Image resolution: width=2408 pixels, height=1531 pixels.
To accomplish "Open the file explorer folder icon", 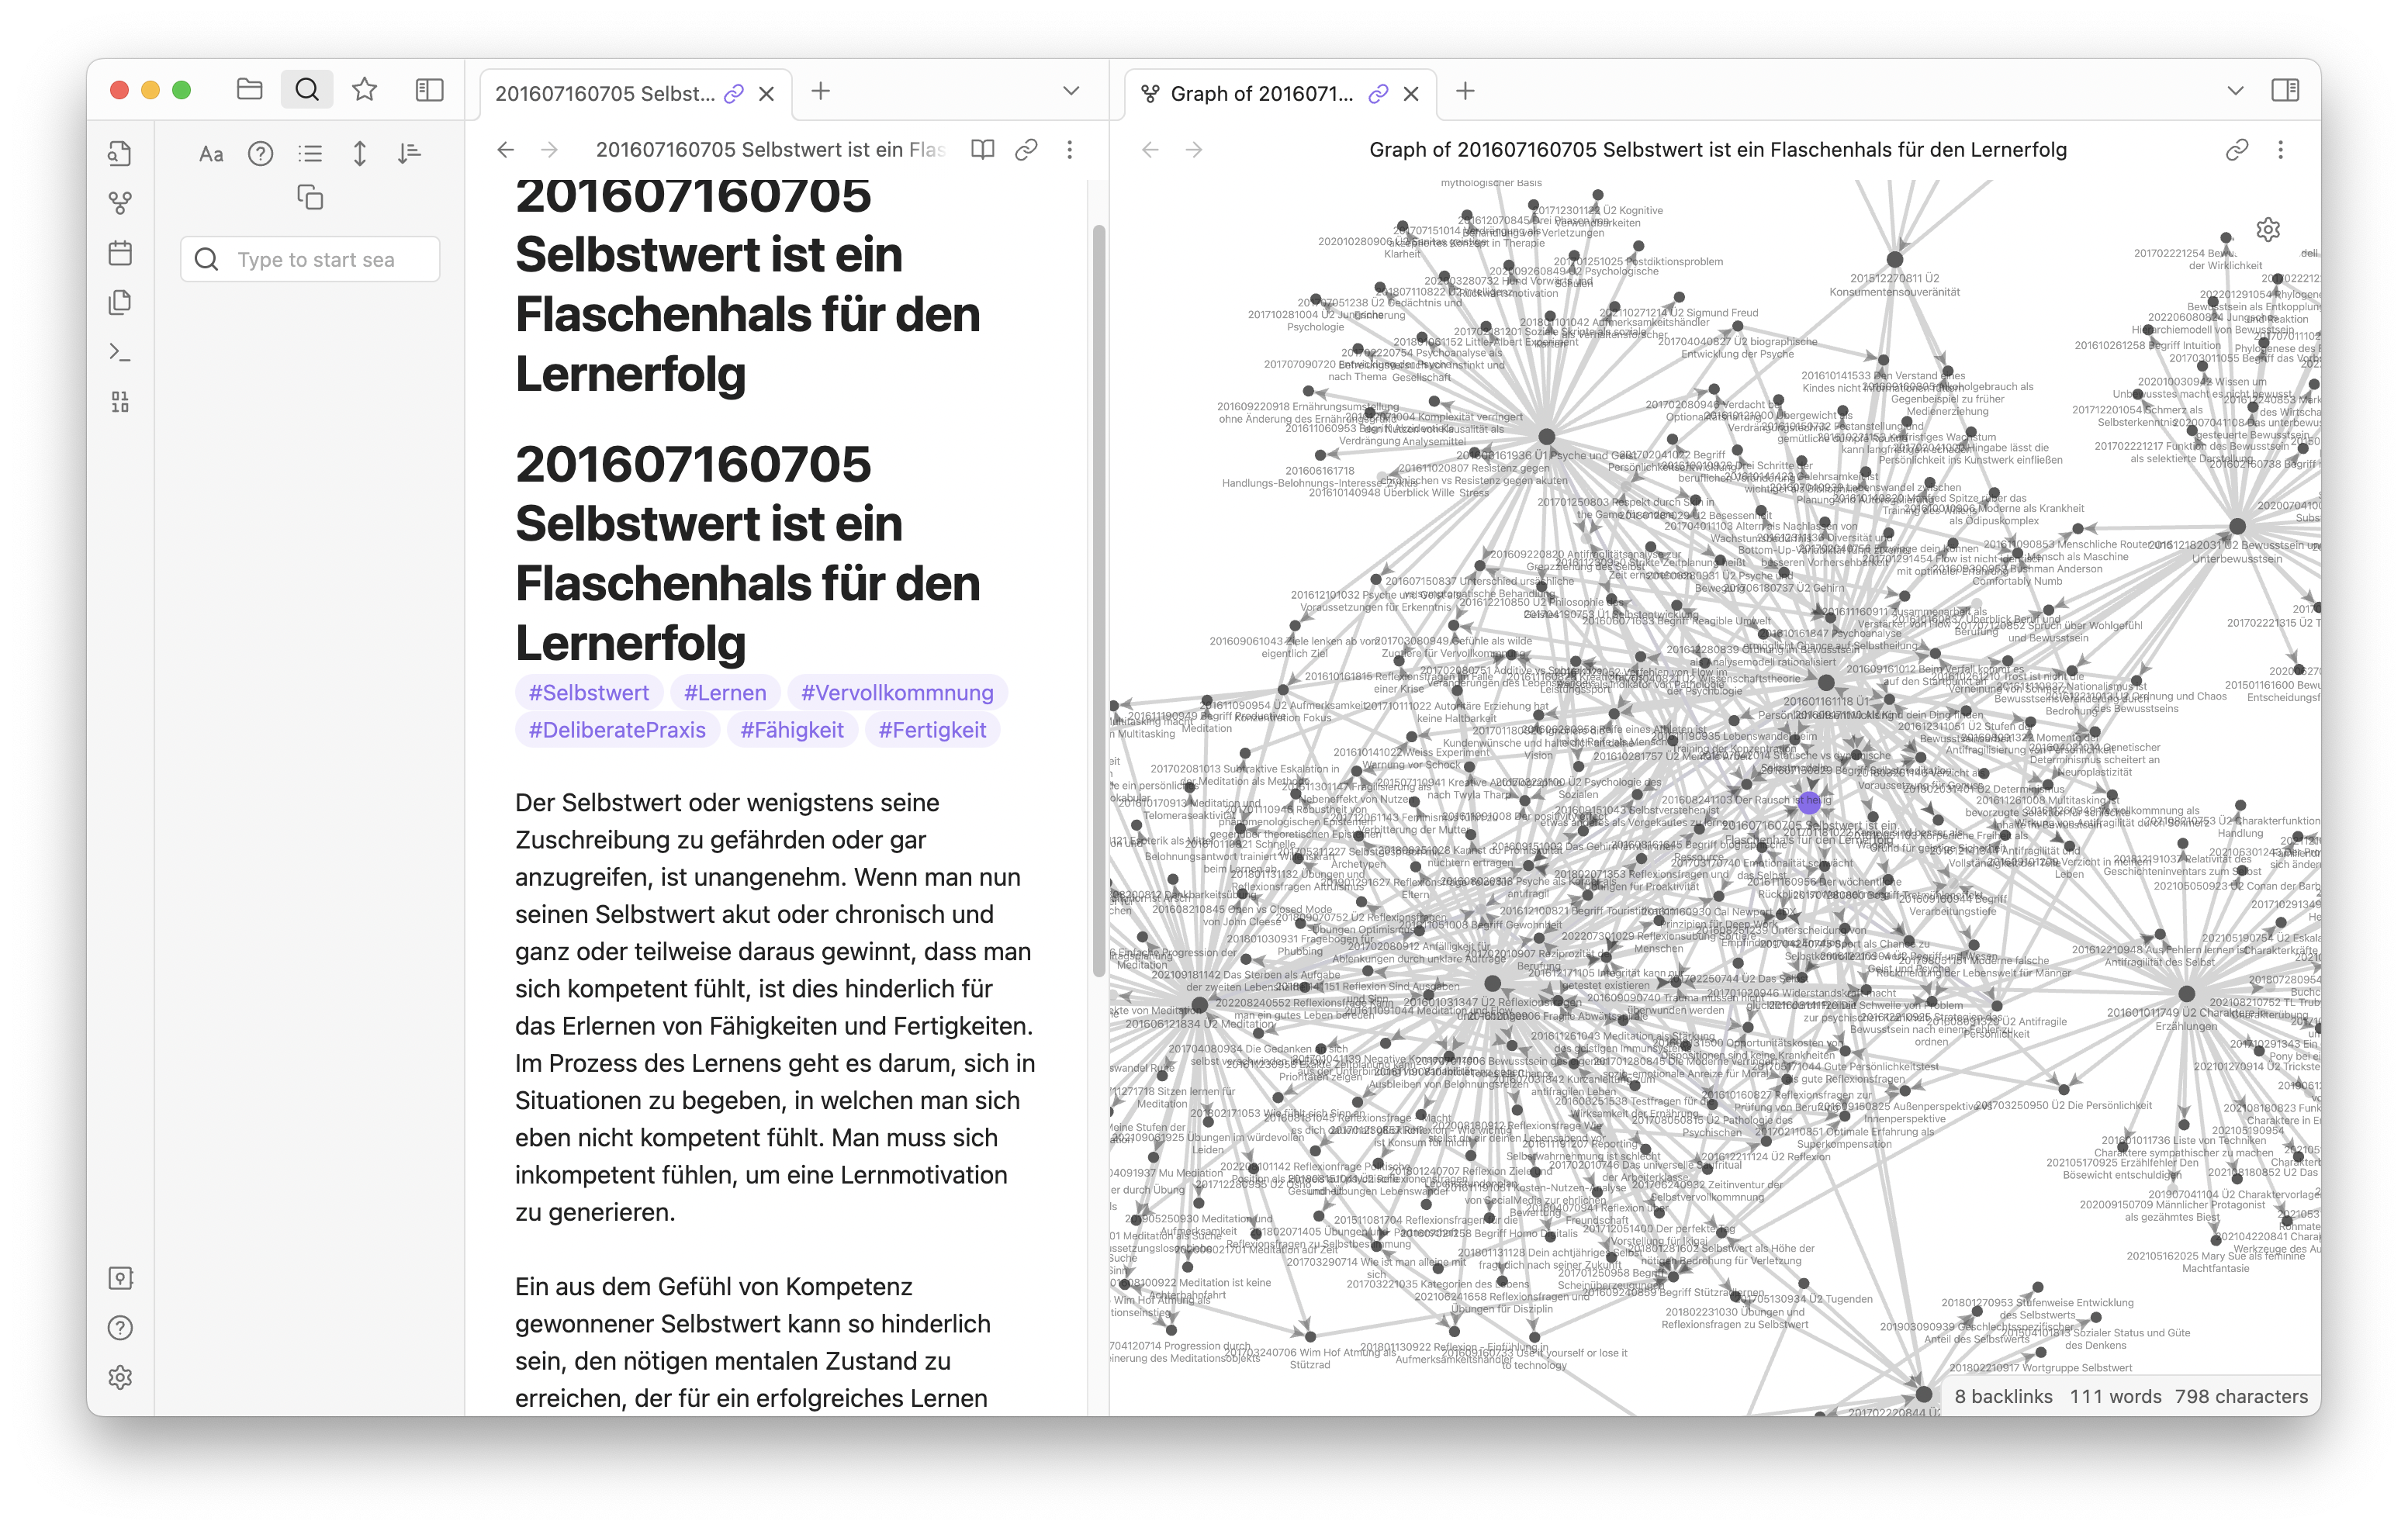I will tap(249, 90).
